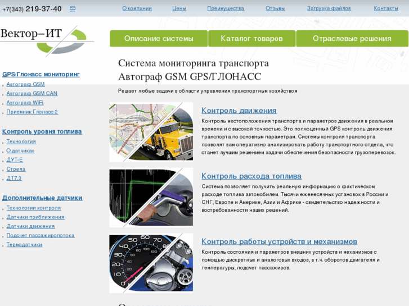This screenshot has height=306, width=409.
Task: Open the Контакты page
Action: click(x=386, y=8)
